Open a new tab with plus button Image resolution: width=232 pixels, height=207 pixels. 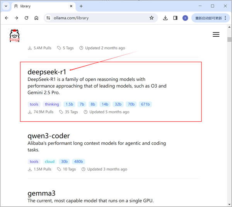[81, 6]
